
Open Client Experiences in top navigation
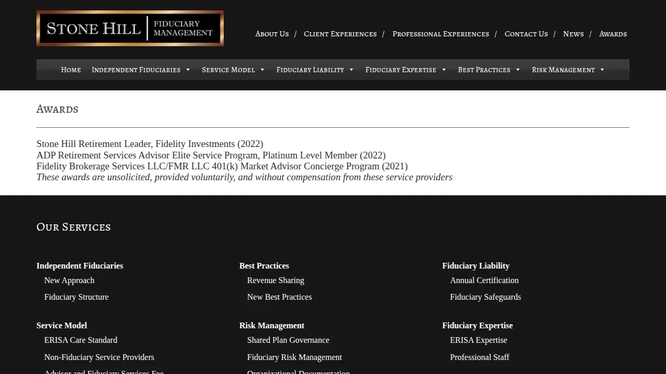(x=340, y=34)
